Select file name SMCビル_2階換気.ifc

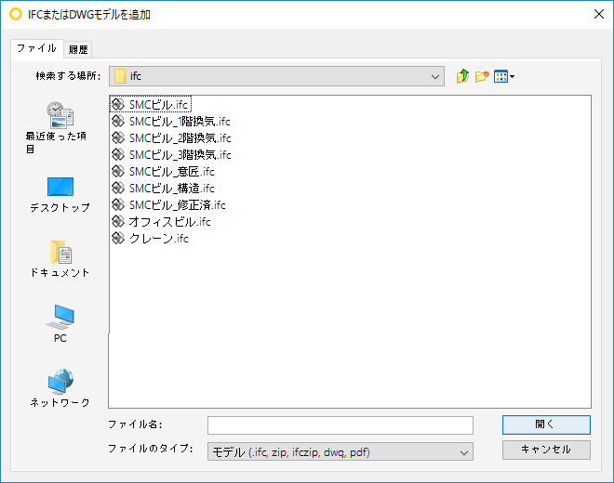(180, 138)
